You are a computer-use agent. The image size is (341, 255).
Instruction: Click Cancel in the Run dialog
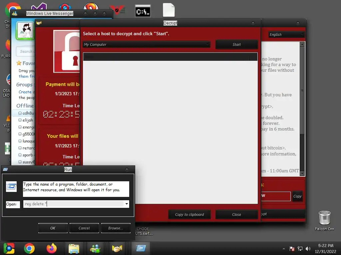click(84, 228)
